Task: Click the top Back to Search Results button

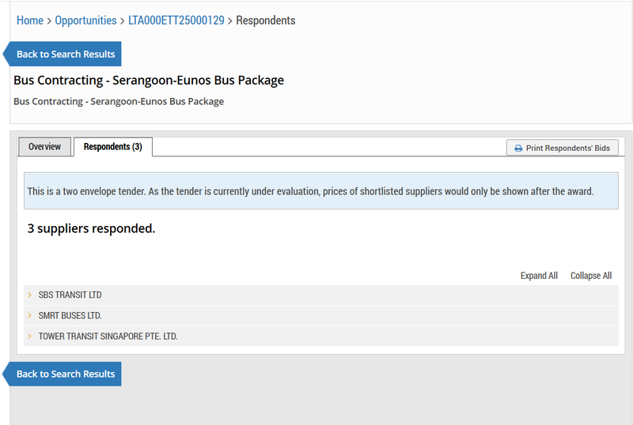Action: [63, 54]
